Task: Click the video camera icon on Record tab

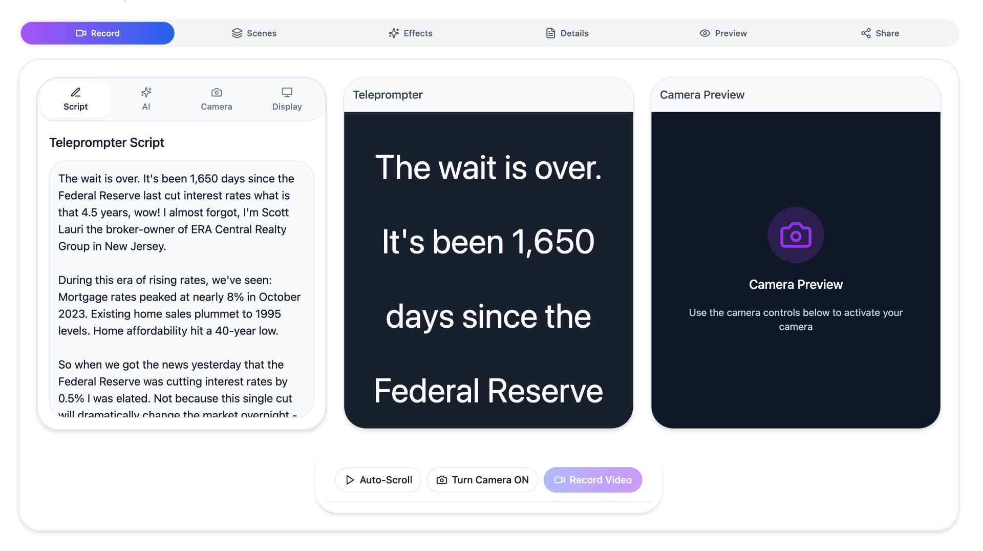Action: click(x=81, y=33)
